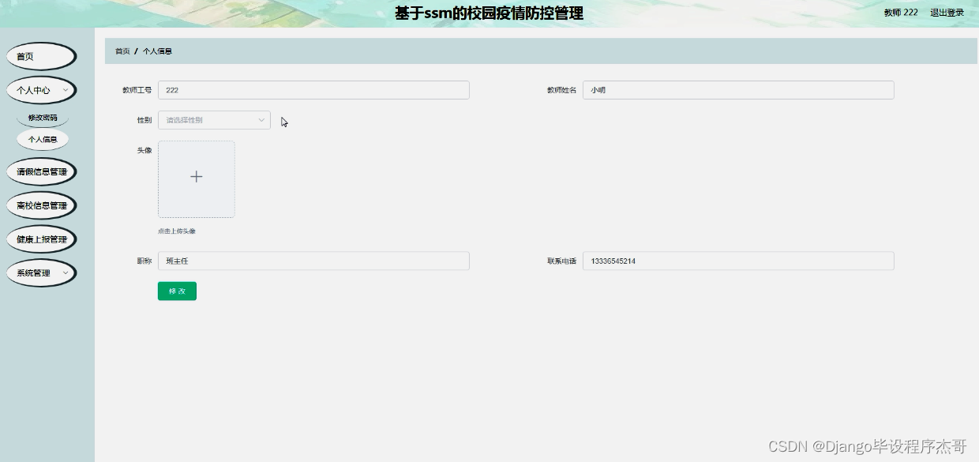Image resolution: width=979 pixels, height=462 pixels.
Task: Click the 首页 breadcrumb link
Action: 122,51
